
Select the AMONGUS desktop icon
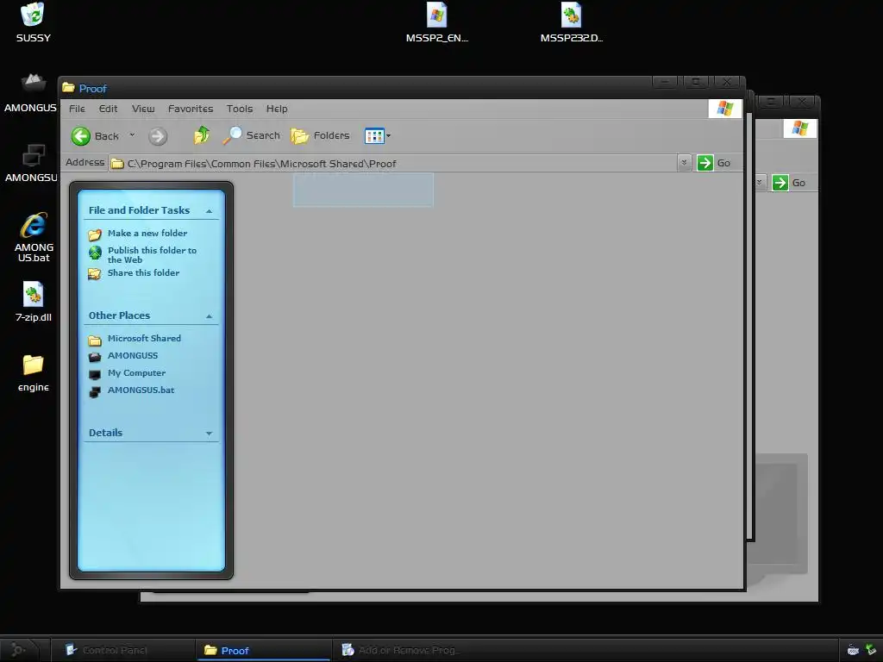pos(31,93)
